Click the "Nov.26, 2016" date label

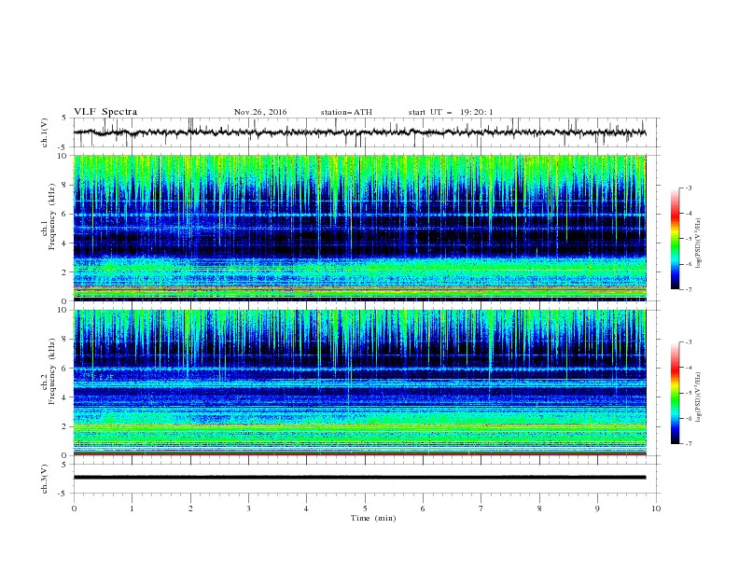[x=260, y=112]
